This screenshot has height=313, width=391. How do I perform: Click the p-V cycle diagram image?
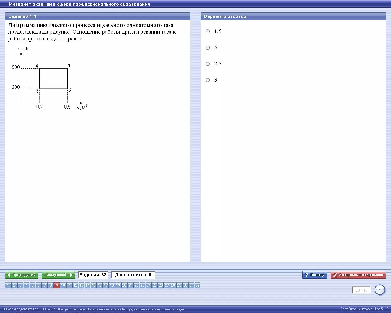click(x=49, y=78)
